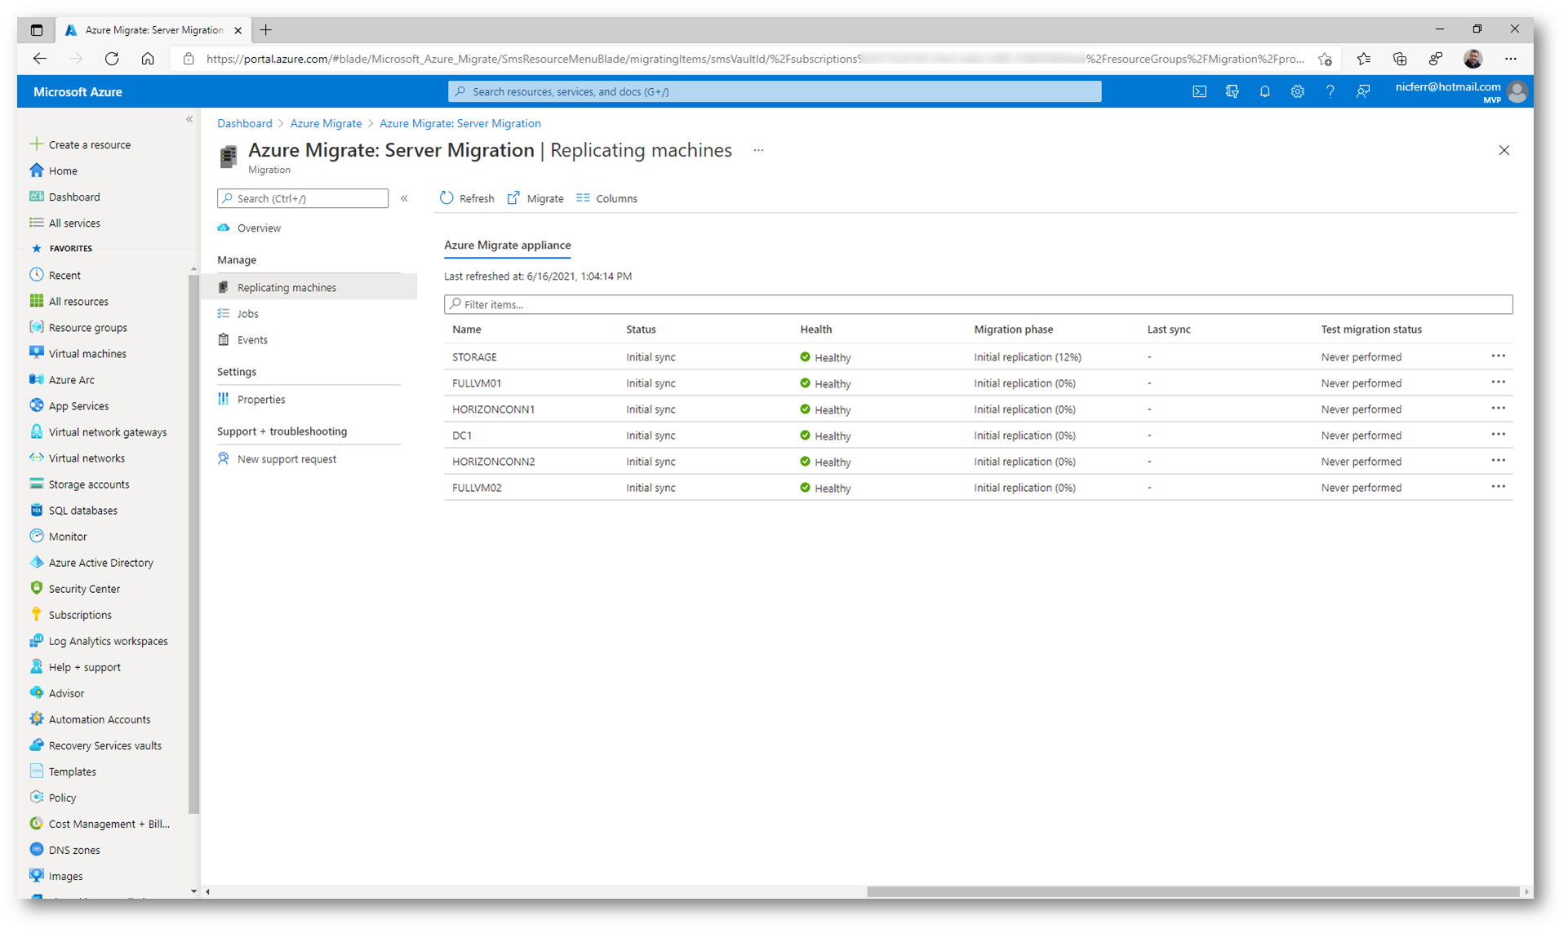Open the FULLVM01 machine entry

(477, 382)
